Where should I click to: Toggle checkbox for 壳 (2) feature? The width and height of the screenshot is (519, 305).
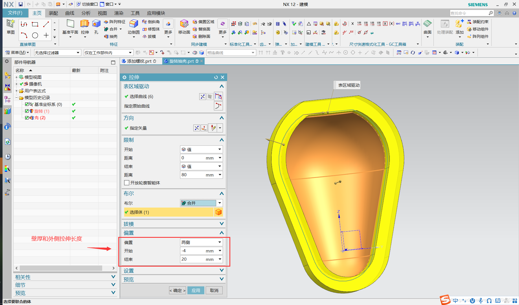coord(27,118)
